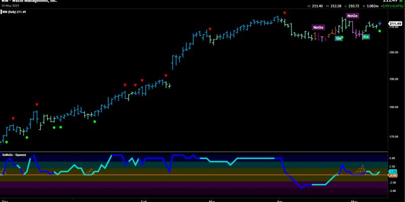Viewport: 405px width, 202px height.
Task: Select the blue final price bar cross
Action: 380,23
